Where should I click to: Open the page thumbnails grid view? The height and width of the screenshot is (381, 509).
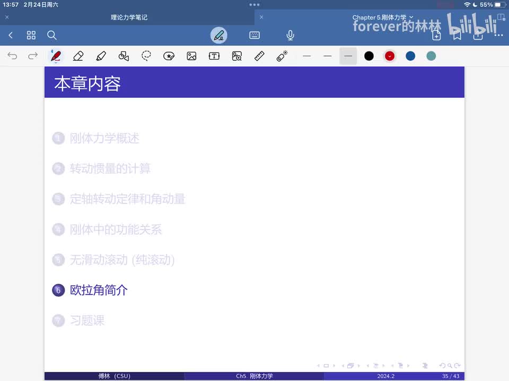31,35
